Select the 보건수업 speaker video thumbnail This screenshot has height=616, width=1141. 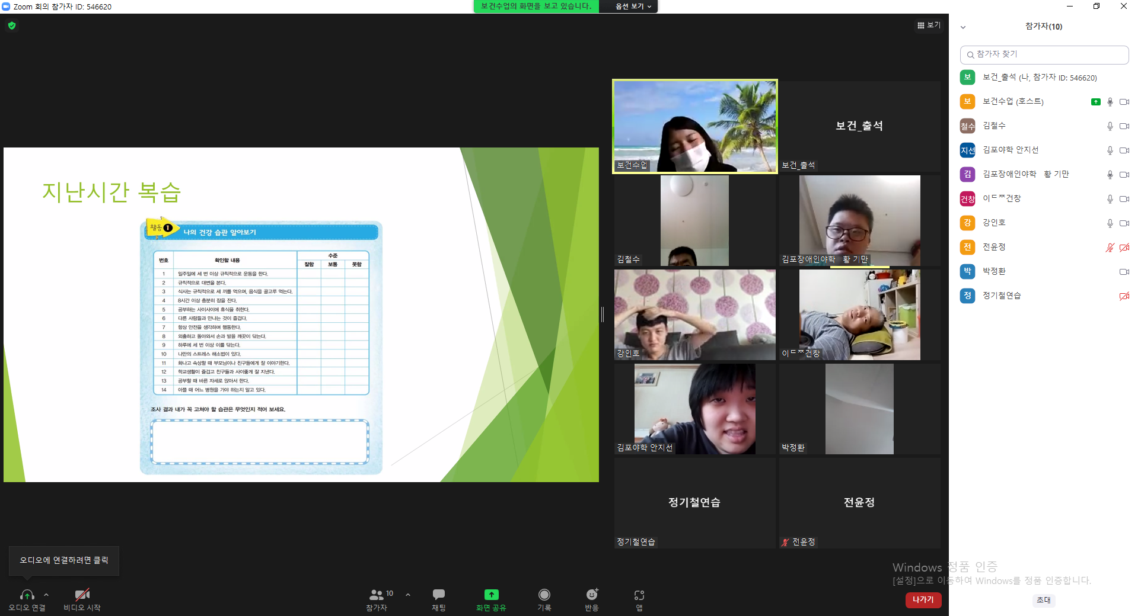[x=695, y=126]
